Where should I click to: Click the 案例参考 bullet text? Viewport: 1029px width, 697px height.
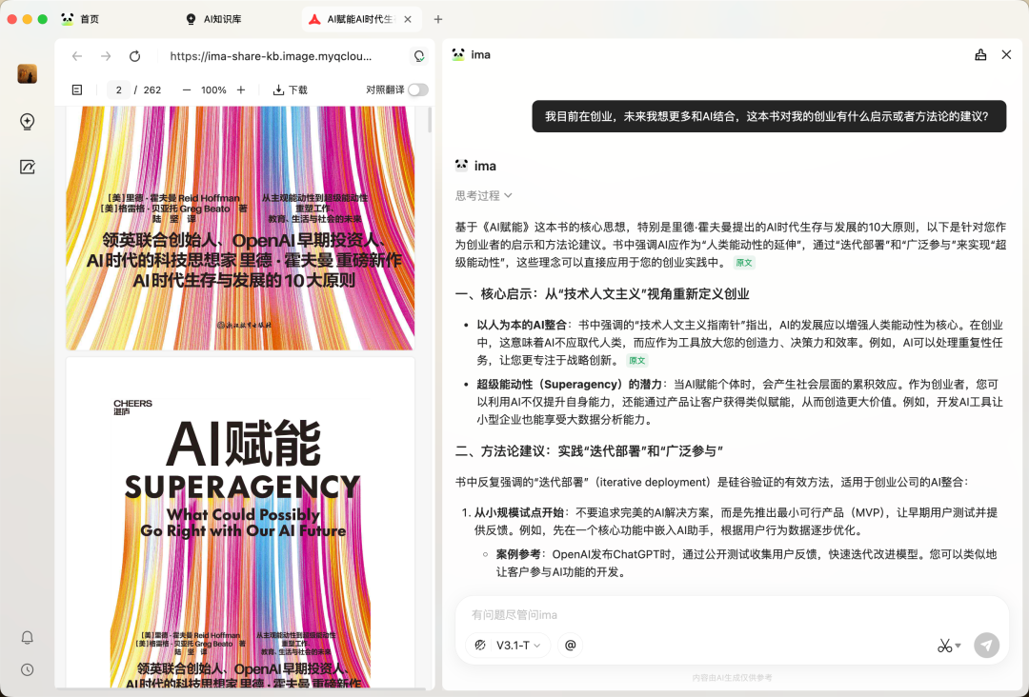[746, 564]
